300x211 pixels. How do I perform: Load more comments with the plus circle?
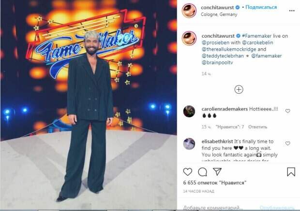pos(239,89)
